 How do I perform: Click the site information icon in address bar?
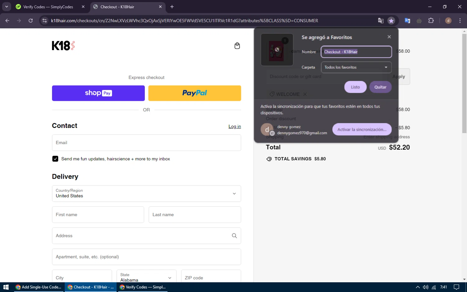[45, 21]
